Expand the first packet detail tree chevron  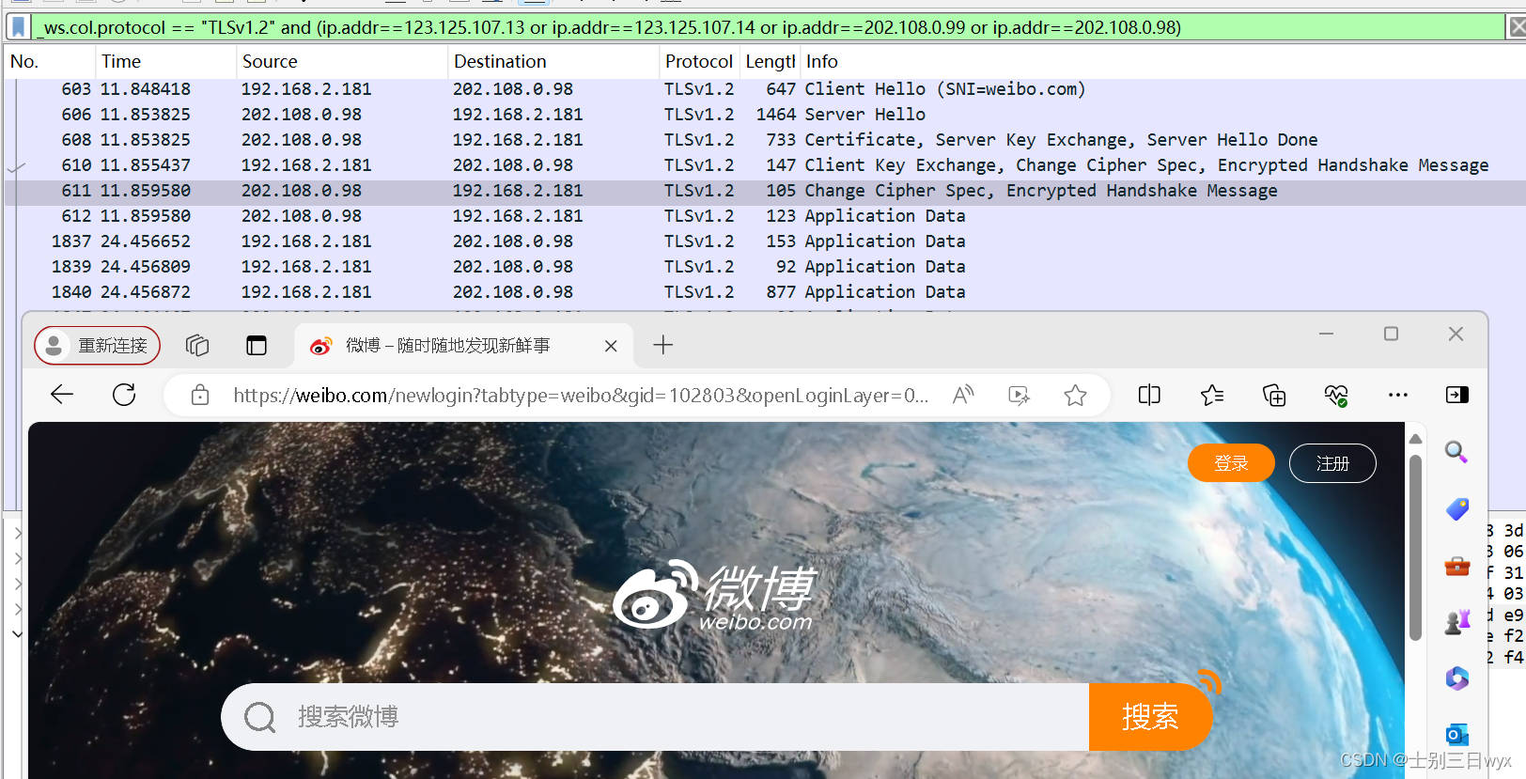[x=17, y=533]
